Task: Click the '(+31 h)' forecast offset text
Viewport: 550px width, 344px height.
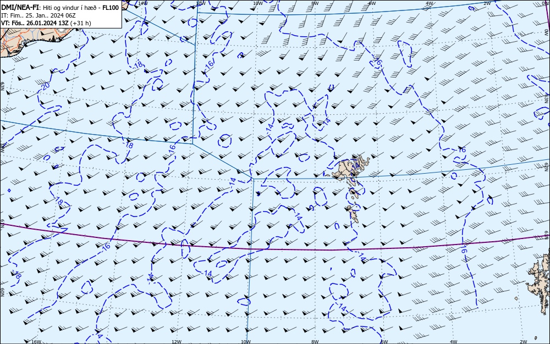Action: (81, 23)
